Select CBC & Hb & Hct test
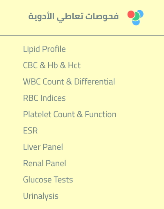 [52, 65]
